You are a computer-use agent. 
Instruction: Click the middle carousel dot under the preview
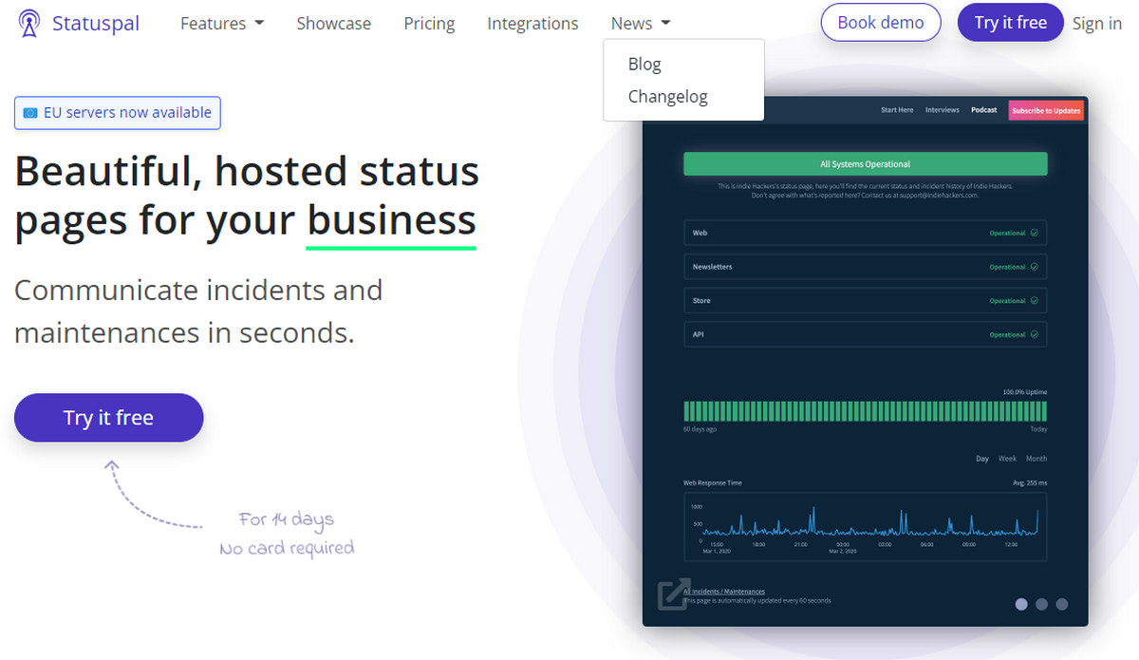[x=1041, y=604]
